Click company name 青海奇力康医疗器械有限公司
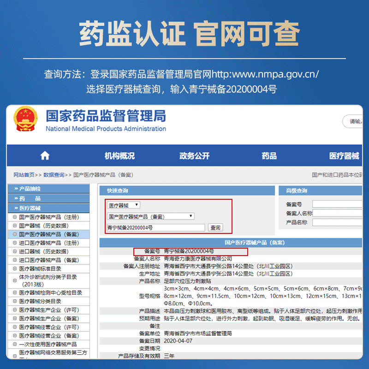Screen dimensions: 369x369 tap(198, 259)
